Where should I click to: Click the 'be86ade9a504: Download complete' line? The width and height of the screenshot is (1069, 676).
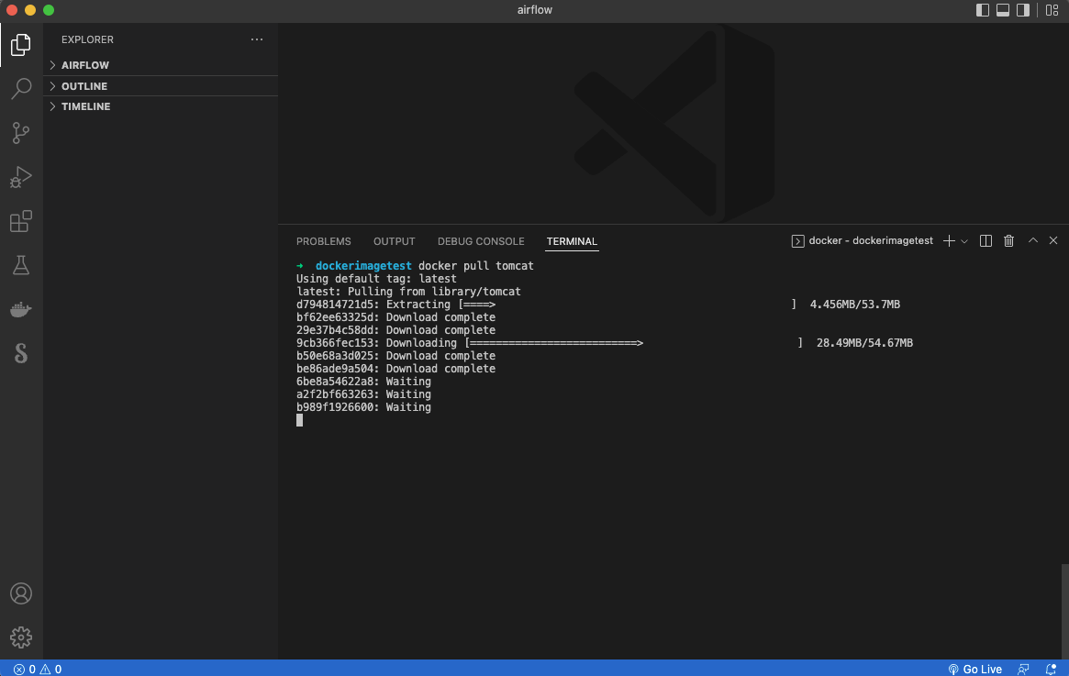[x=396, y=369]
